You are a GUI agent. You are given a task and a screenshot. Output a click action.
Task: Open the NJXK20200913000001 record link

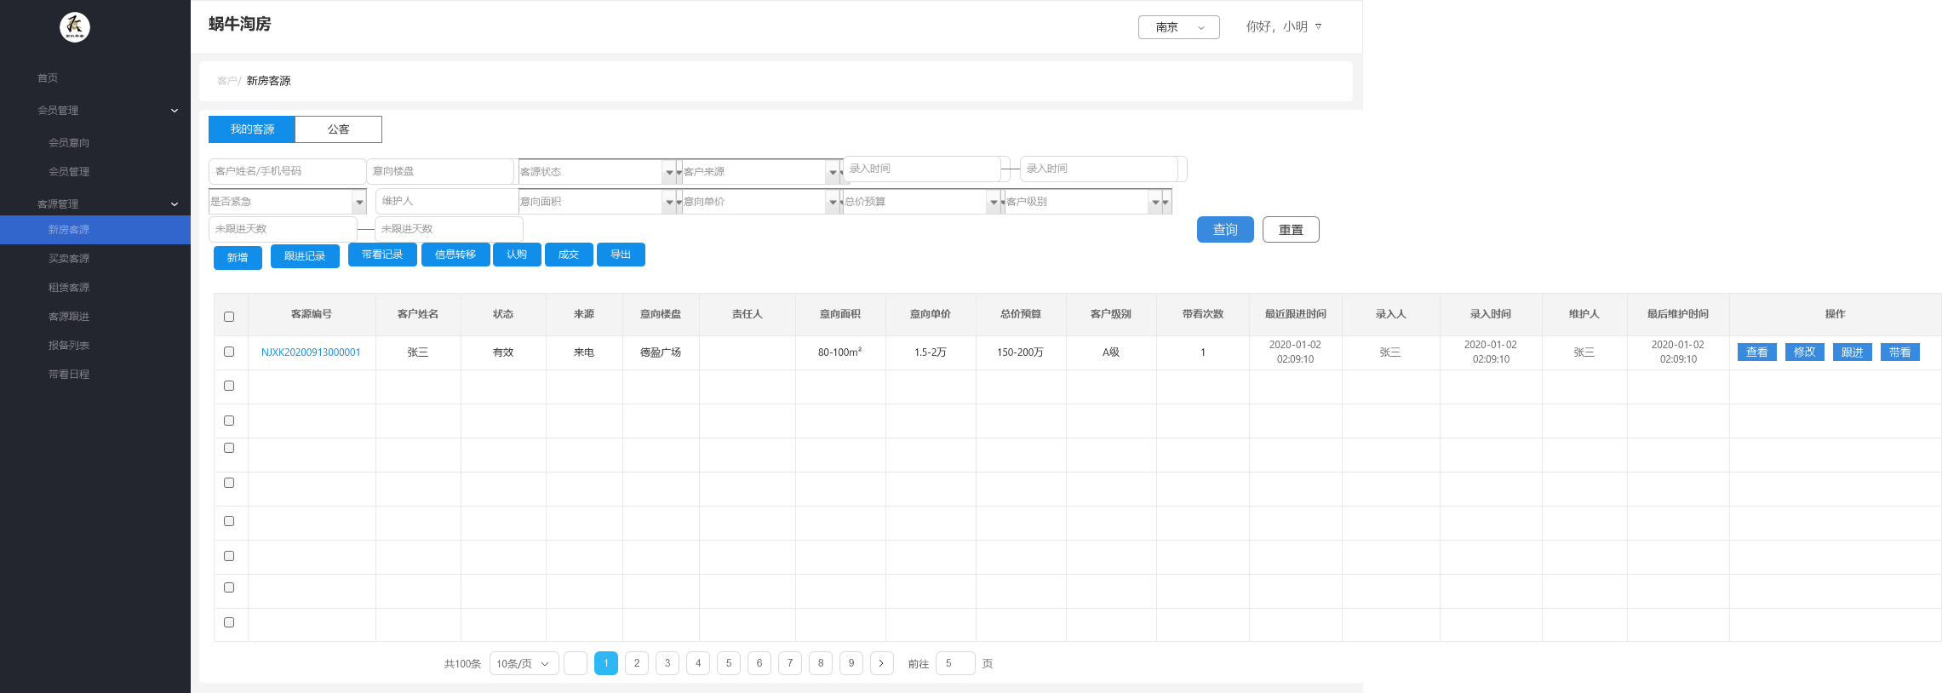click(x=311, y=352)
